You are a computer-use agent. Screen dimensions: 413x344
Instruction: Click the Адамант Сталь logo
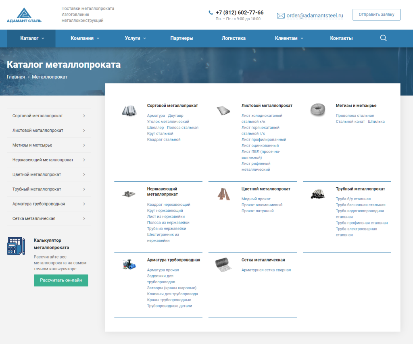[24, 15]
